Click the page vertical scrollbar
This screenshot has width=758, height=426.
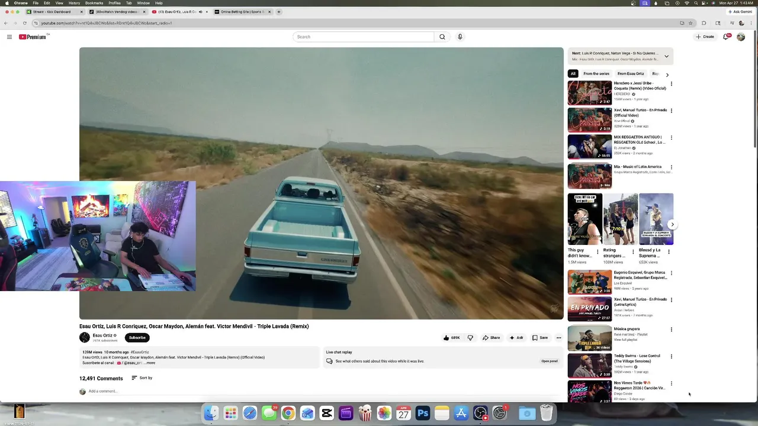point(755,89)
